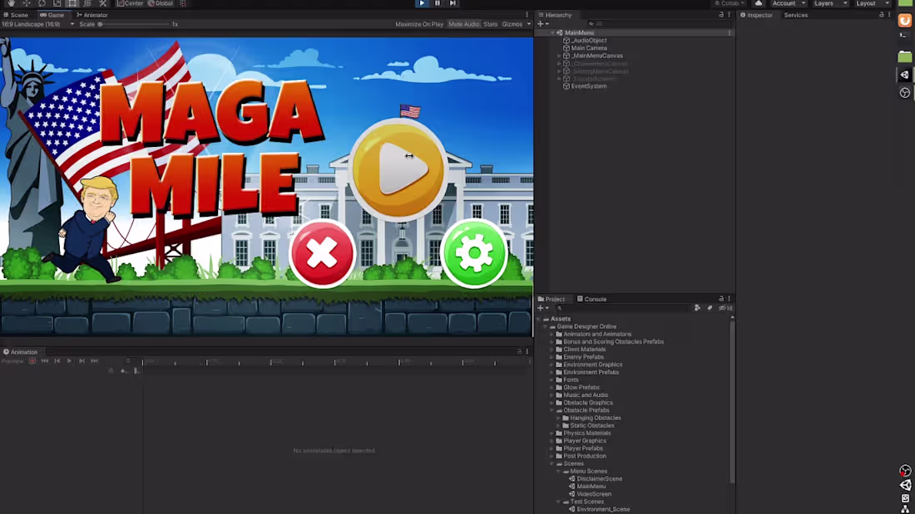The width and height of the screenshot is (915, 514).
Task: Pause the game playback
Action: coord(436,4)
